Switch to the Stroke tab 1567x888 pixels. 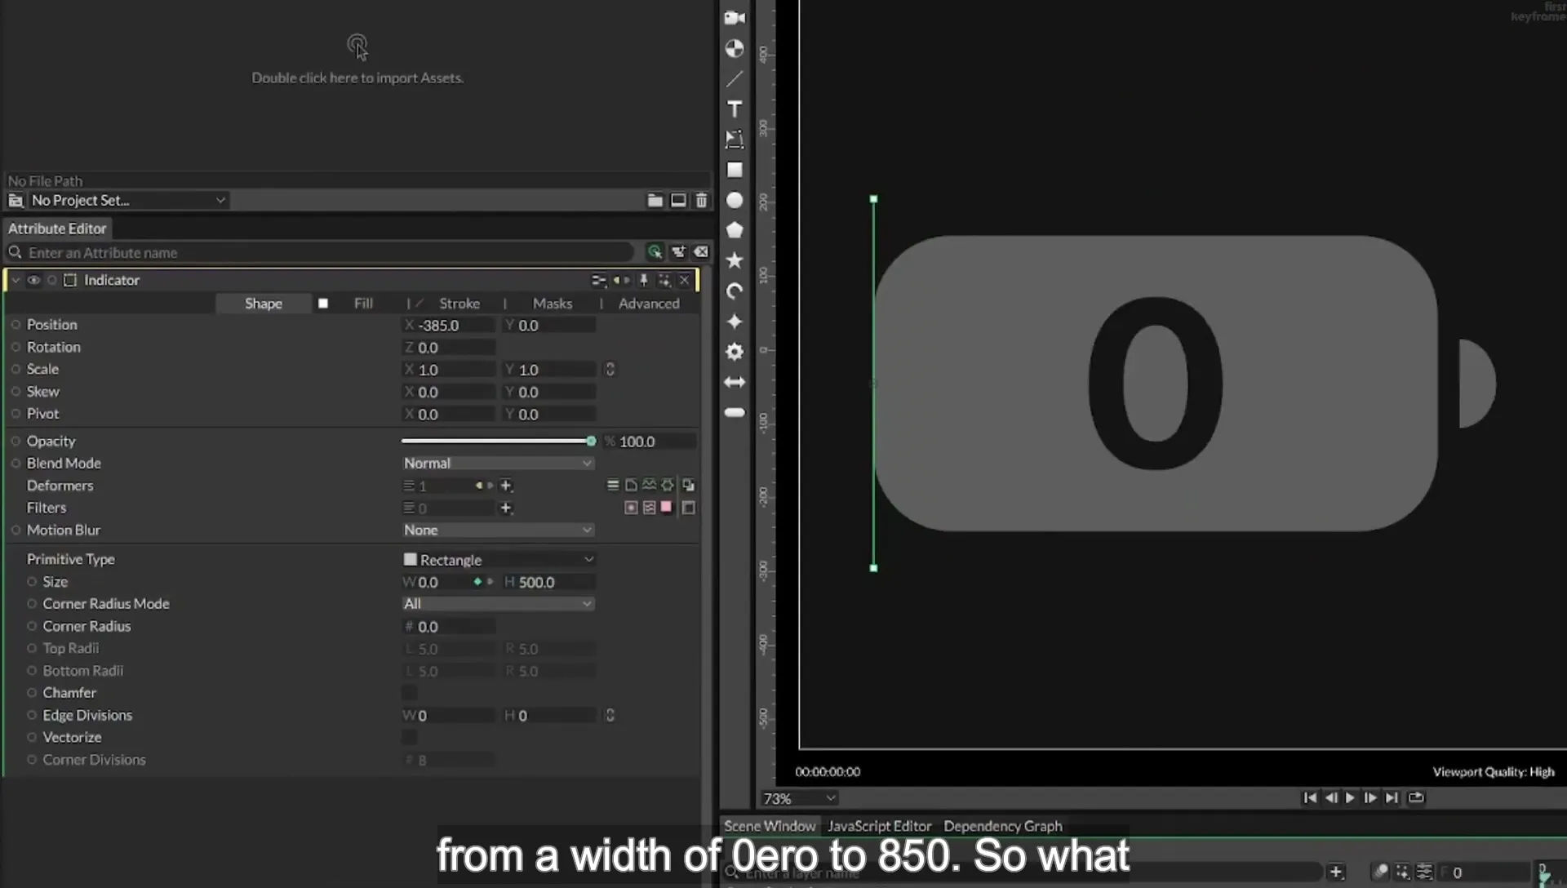(459, 303)
